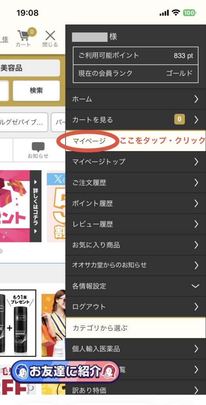Open お気に入り商品 favorites
Image resolution: width=206 pixels, height=405 pixels.
pyautogui.click(x=136, y=244)
